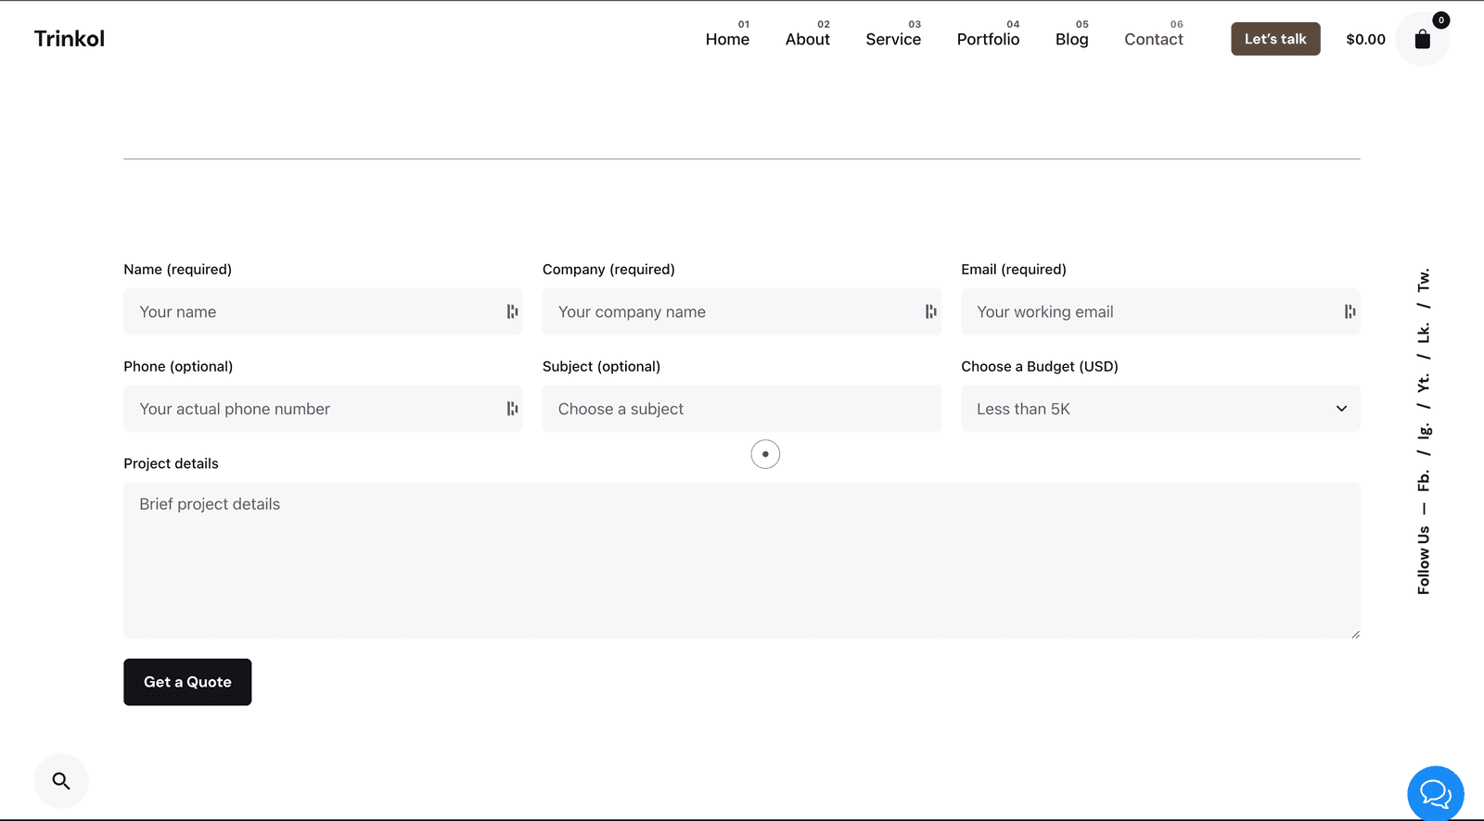This screenshot has width=1484, height=821.
Task: Open the Contact menu item
Action: point(1154,39)
